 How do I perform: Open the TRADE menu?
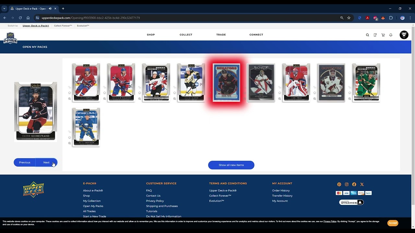[x=221, y=35]
